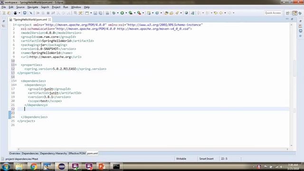304x171 pixels.
Task: Switch to the Dependencies tab
Action: [x=30, y=153]
